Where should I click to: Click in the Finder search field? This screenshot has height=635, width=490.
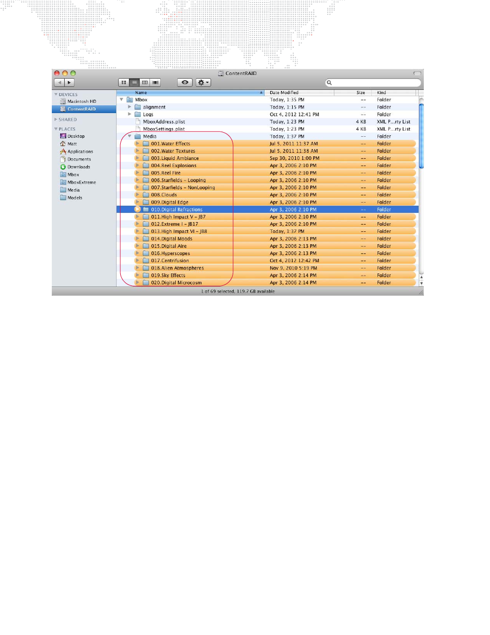pyautogui.click(x=373, y=82)
